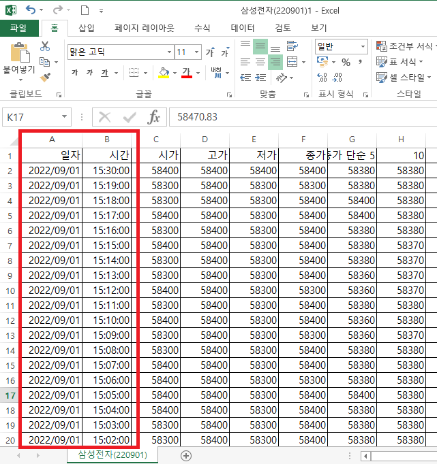Select the sheet tab 삼성전자(220901)
The height and width of the screenshot is (464, 437).
[x=112, y=455]
